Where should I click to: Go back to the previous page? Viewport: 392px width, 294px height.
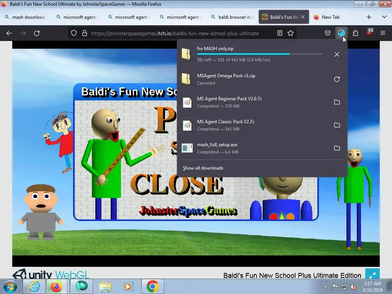(x=9, y=33)
